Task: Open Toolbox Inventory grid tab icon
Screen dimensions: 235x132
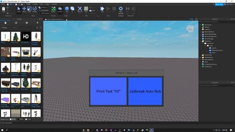Action: [16, 23]
